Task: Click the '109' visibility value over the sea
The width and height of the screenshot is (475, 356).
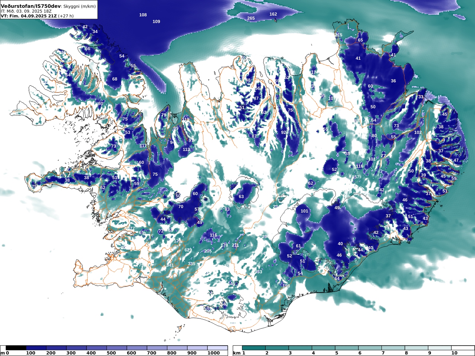Action: [156, 22]
